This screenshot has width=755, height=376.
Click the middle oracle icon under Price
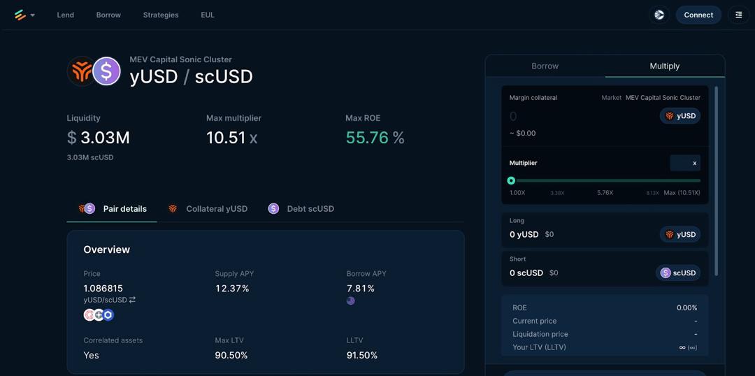click(99, 315)
